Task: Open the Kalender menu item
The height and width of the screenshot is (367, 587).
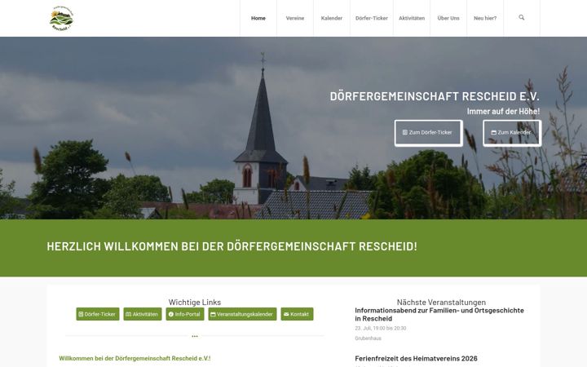Action: (332, 18)
